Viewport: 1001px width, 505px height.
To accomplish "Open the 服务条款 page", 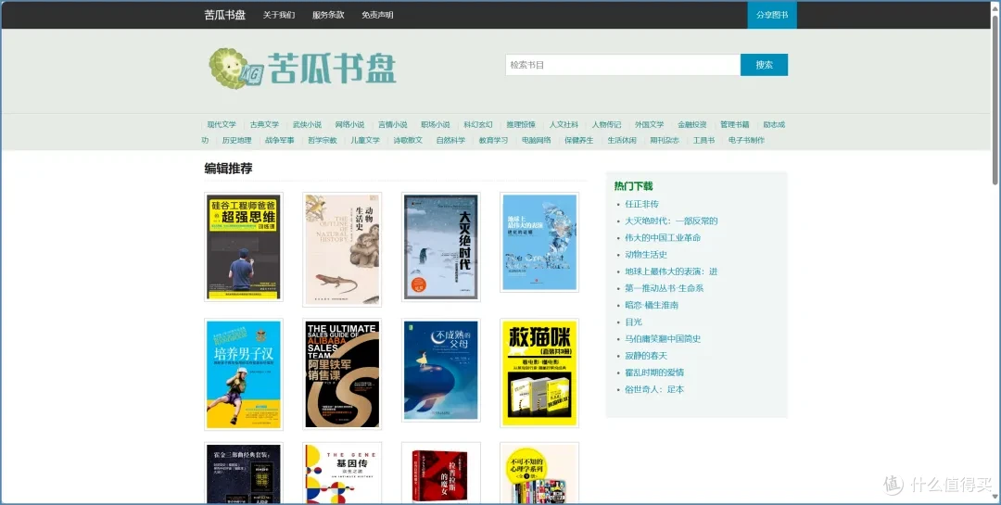I will click(328, 15).
